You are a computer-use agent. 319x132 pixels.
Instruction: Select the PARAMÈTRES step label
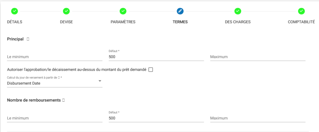point(123,22)
